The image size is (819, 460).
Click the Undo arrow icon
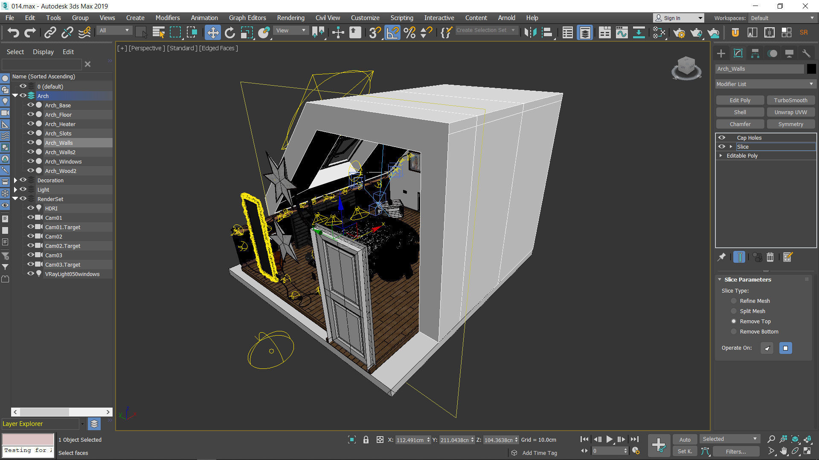point(13,32)
